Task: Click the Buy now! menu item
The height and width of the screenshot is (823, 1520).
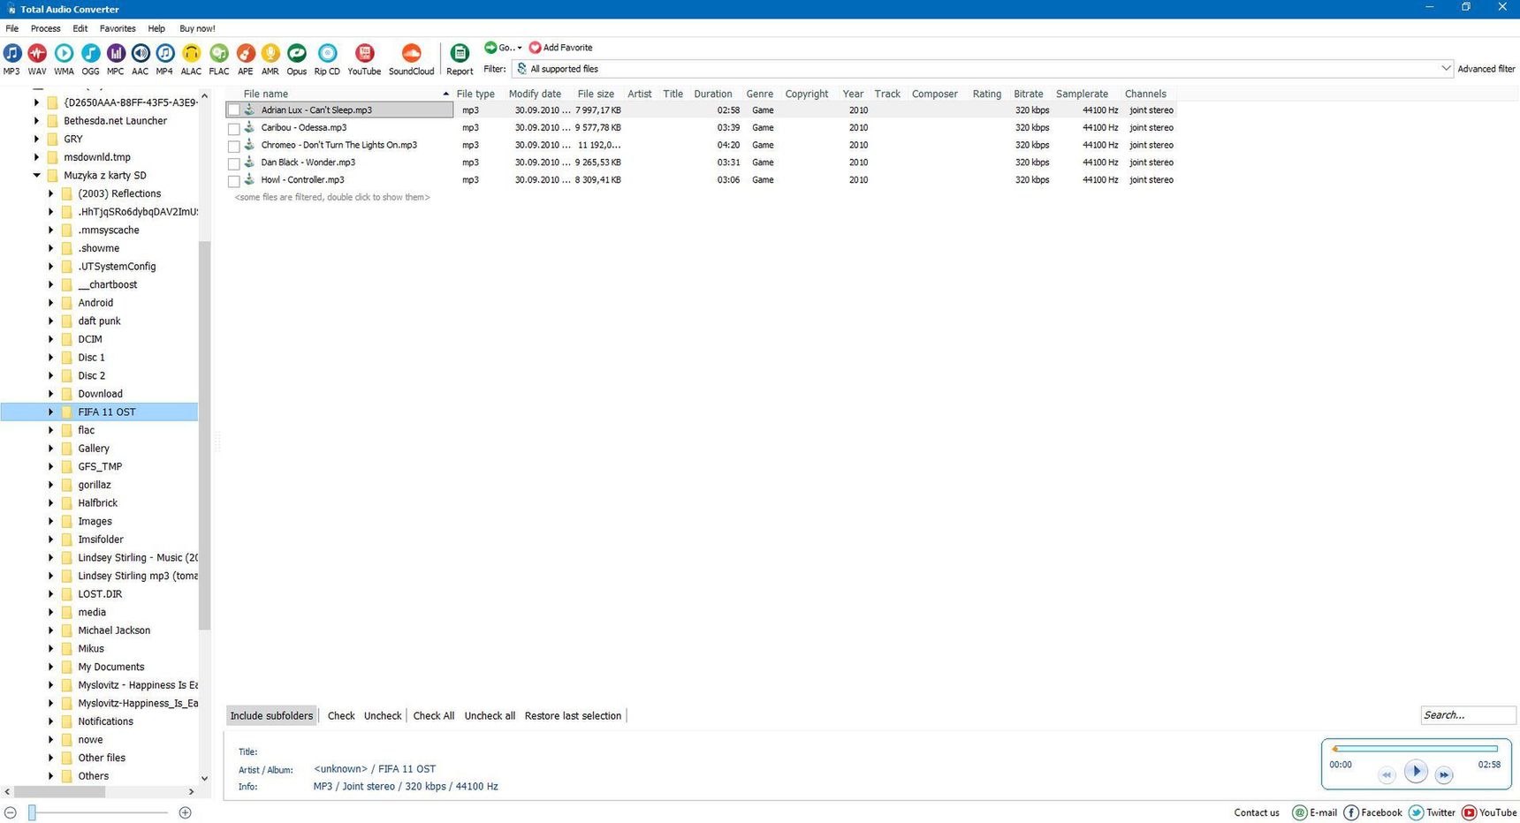Action: pyautogui.click(x=198, y=28)
